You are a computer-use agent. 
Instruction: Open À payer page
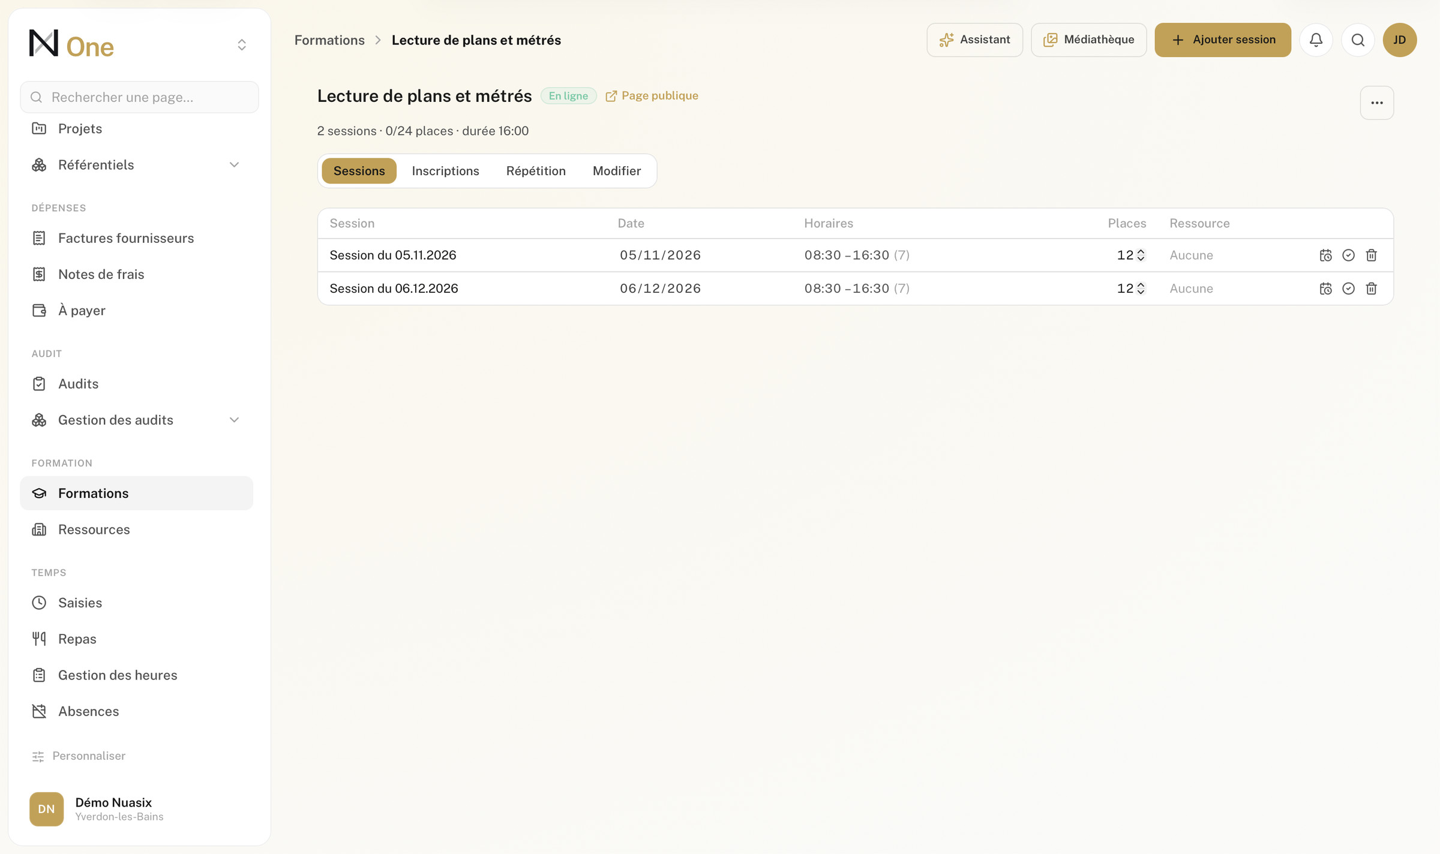point(137,310)
